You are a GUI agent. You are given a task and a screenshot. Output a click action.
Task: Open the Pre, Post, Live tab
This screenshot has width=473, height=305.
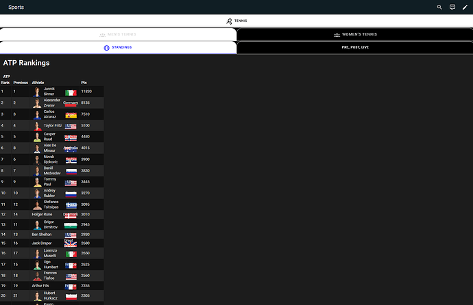355,47
